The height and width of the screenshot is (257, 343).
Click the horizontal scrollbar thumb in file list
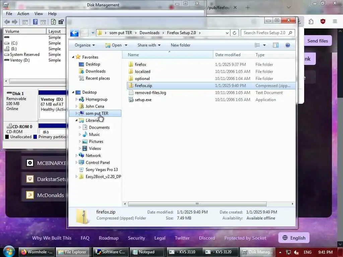[197, 204]
